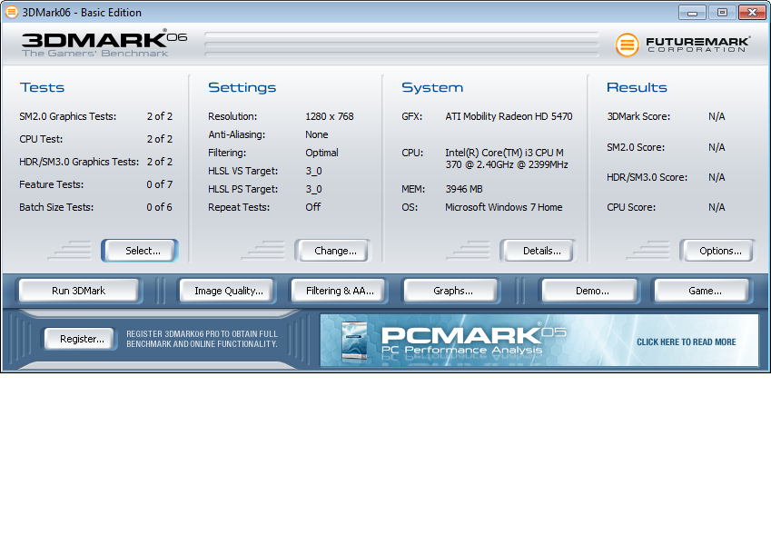Click the memory value 3946 MB
The width and height of the screenshot is (771, 545).
point(464,189)
